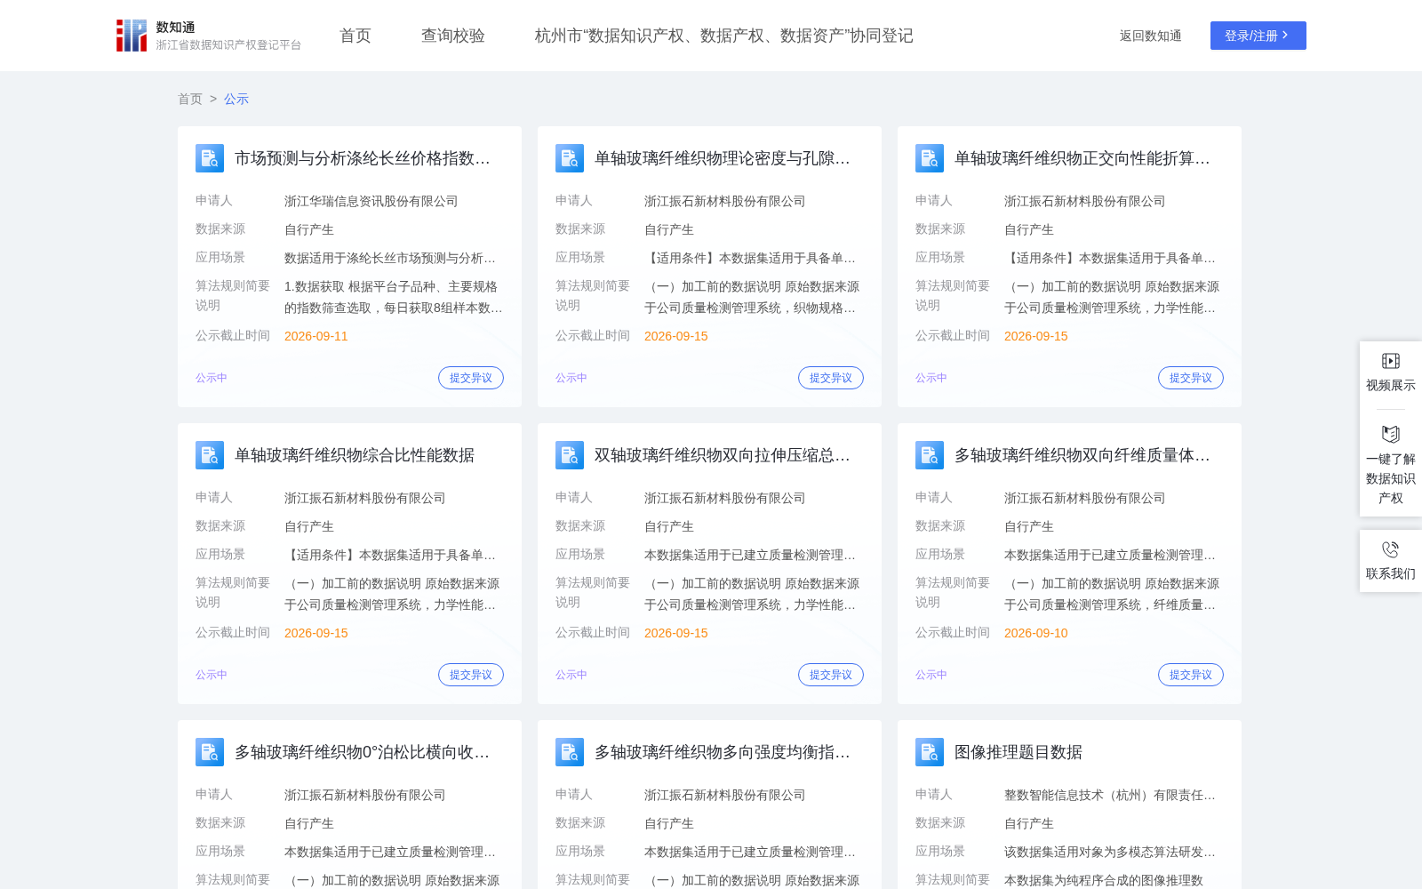Open title 多轴玻璃纤维织物双向纤维质量体…
This screenshot has height=889, width=1422.
pos(1082,455)
